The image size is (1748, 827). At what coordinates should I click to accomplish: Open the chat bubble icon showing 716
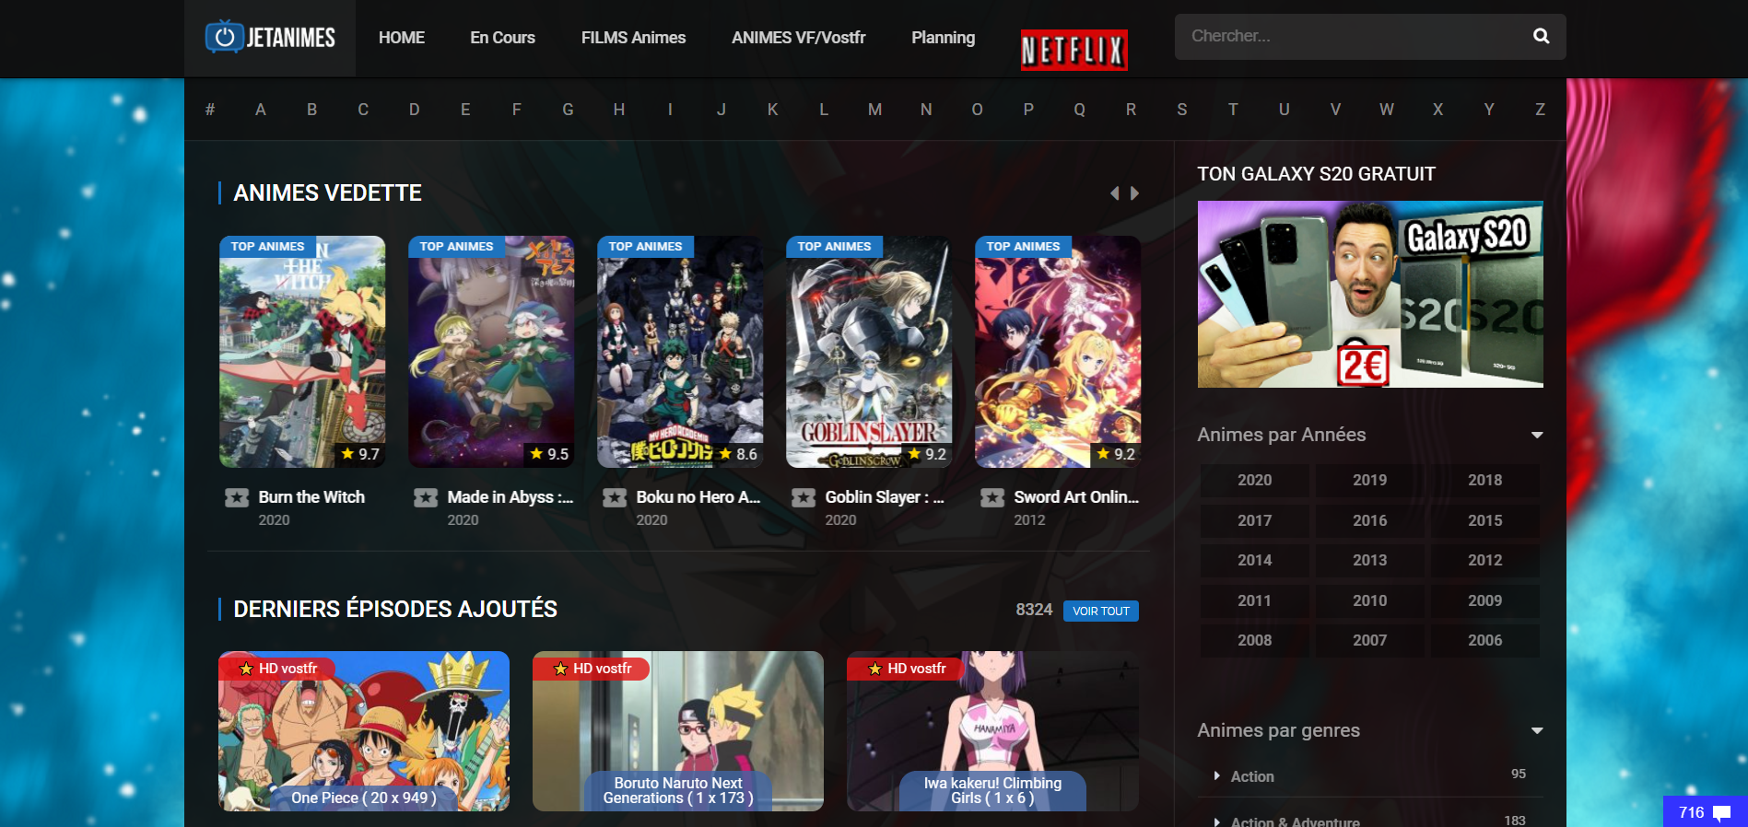pos(1720,813)
